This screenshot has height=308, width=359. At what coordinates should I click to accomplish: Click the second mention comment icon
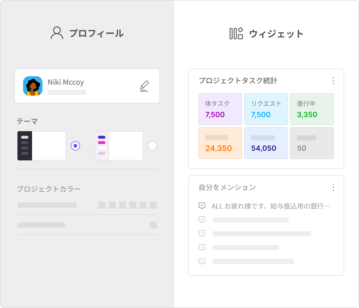tap(202, 220)
